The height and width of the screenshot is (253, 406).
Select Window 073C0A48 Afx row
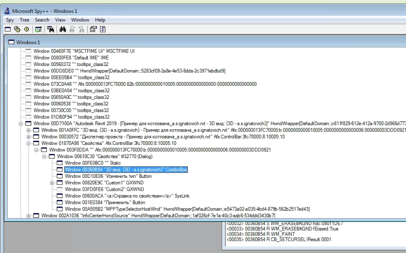(145, 84)
